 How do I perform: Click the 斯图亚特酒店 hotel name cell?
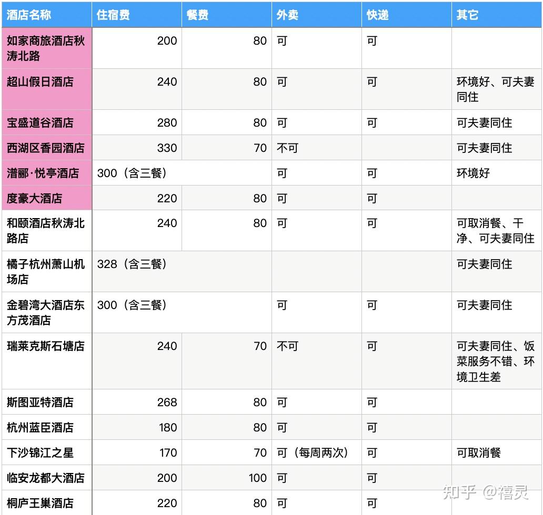pyautogui.click(x=47, y=402)
